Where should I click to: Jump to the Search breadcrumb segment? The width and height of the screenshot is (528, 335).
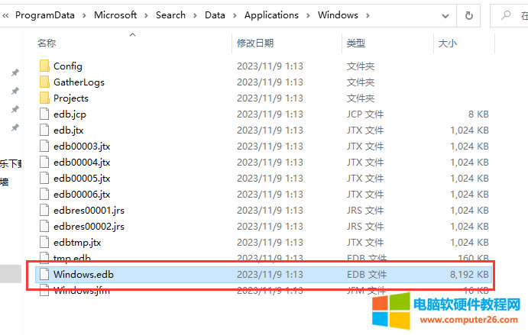pyautogui.click(x=170, y=15)
